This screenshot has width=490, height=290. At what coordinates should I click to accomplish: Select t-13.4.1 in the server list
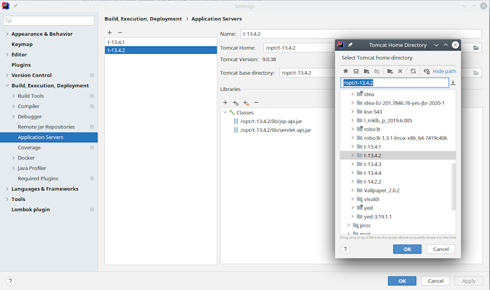point(161,42)
